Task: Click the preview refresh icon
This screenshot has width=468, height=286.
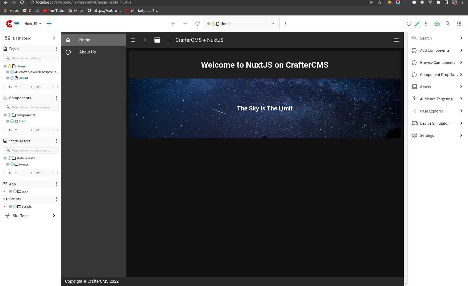Action: click(198, 24)
